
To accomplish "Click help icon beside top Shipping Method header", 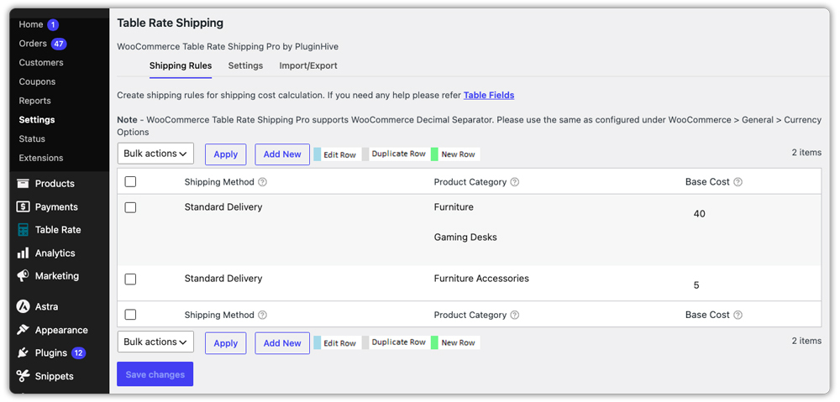I will coord(262,182).
